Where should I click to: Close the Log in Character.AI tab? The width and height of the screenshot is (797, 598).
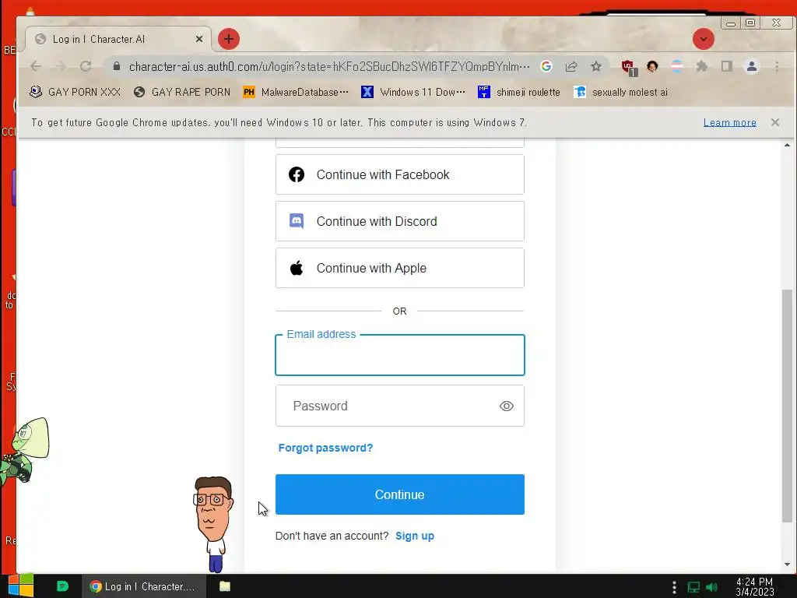pyautogui.click(x=199, y=39)
